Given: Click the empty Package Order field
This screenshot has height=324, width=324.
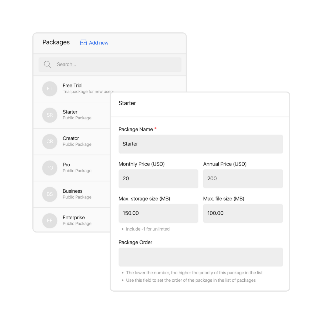Looking at the screenshot, I should click(x=201, y=257).
